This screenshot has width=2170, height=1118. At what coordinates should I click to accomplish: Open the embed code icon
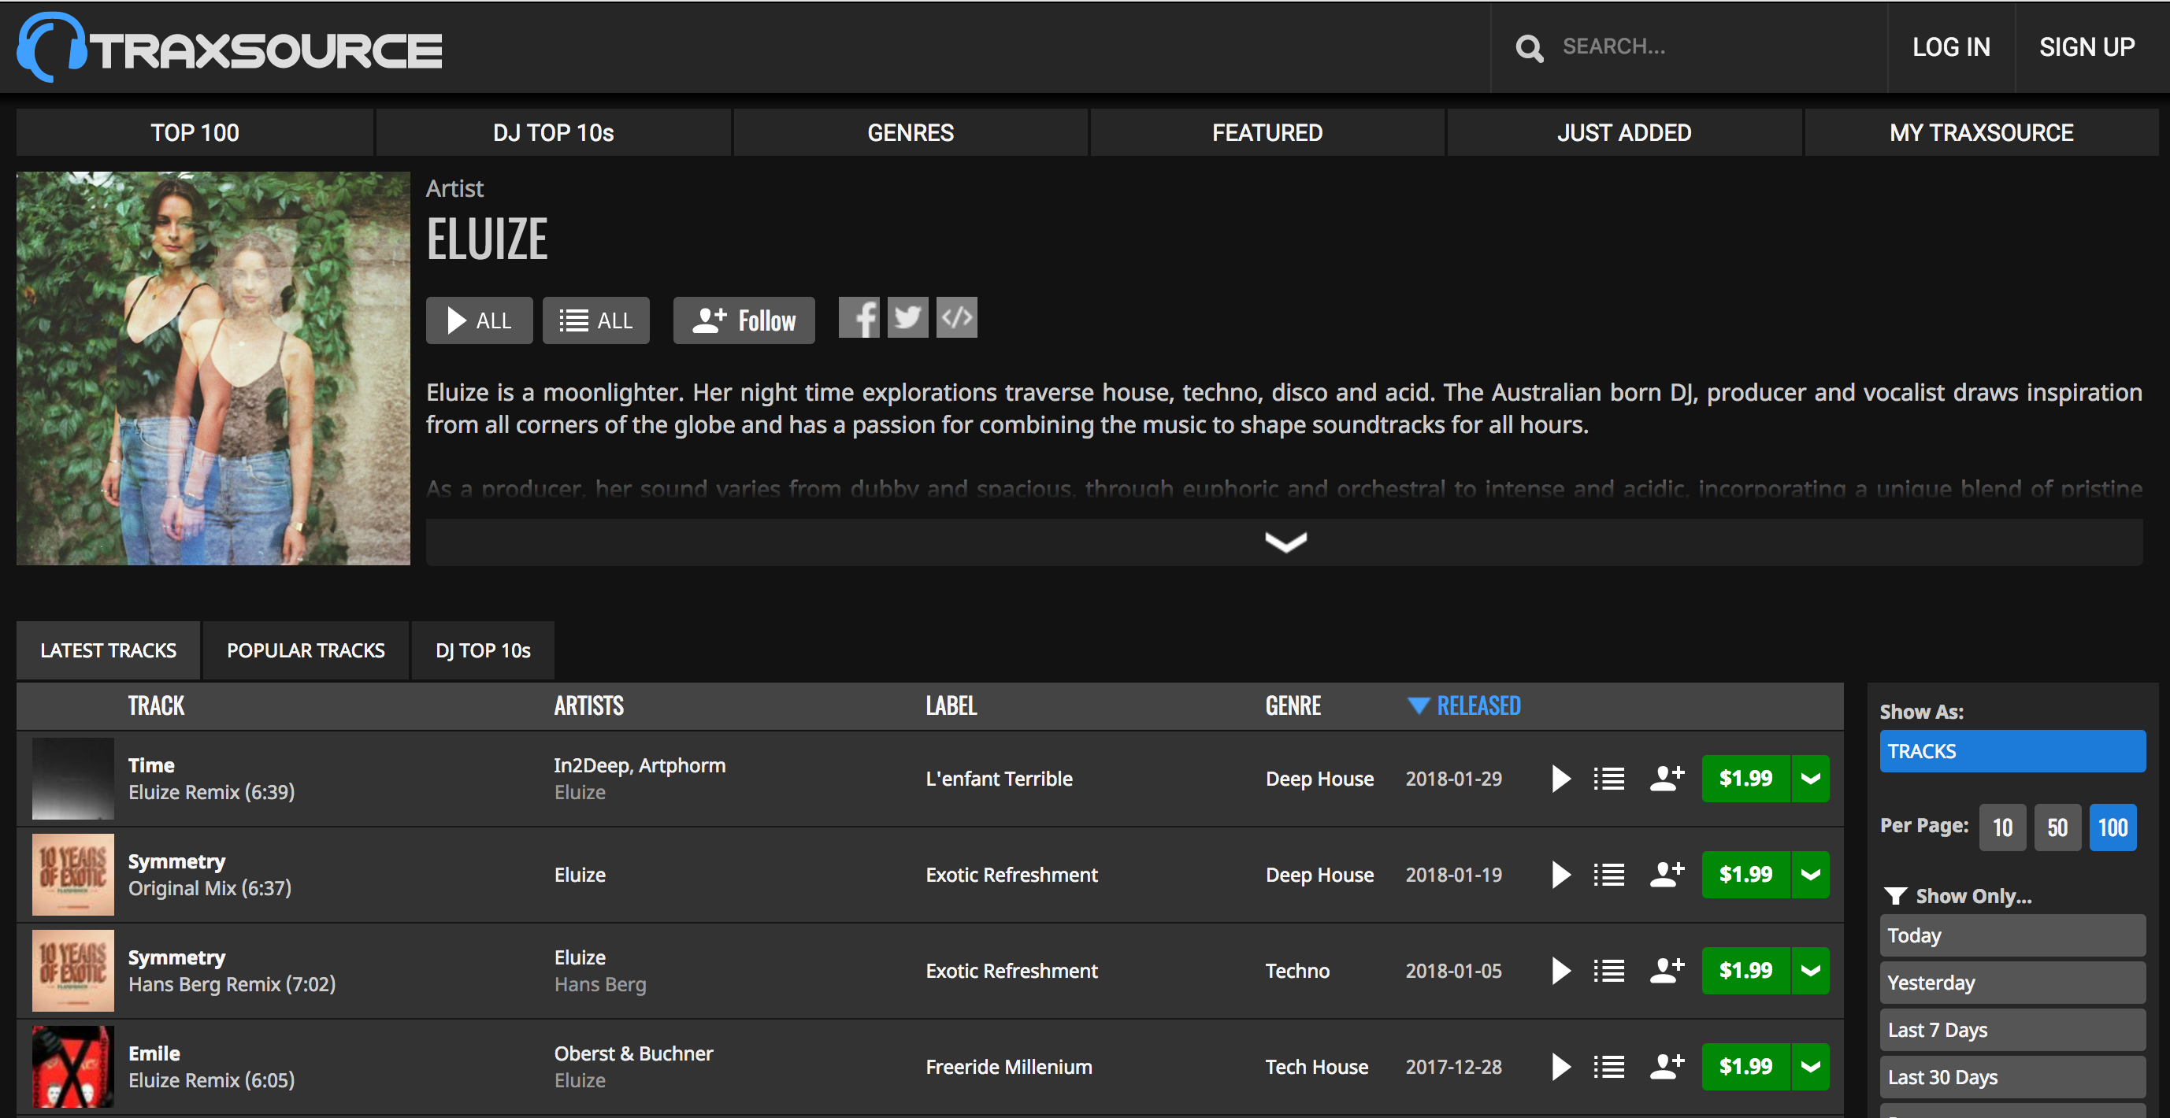click(x=956, y=317)
